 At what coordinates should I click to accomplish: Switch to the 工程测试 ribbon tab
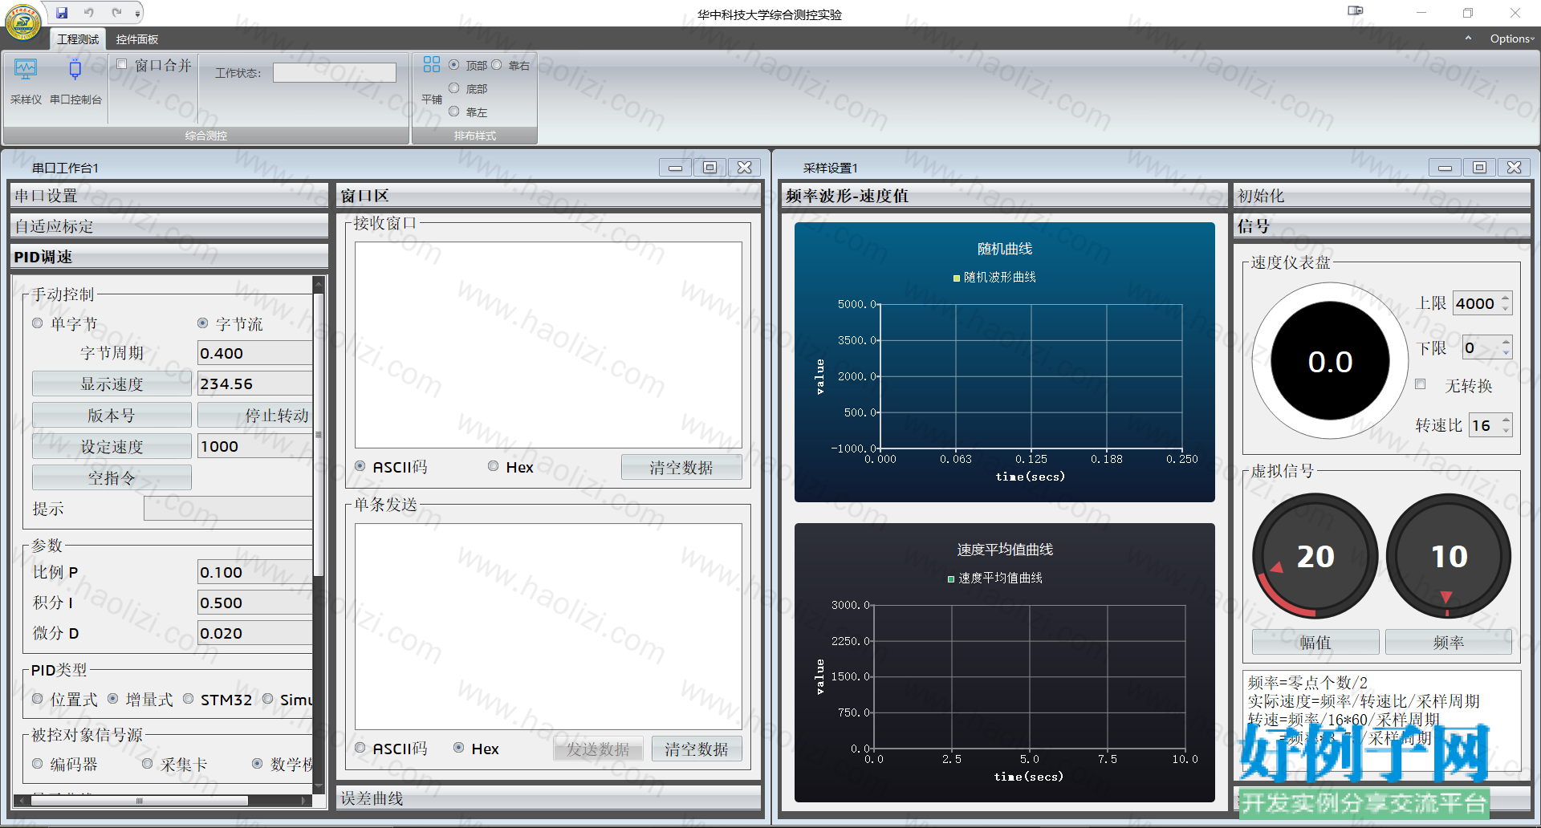coord(78,39)
